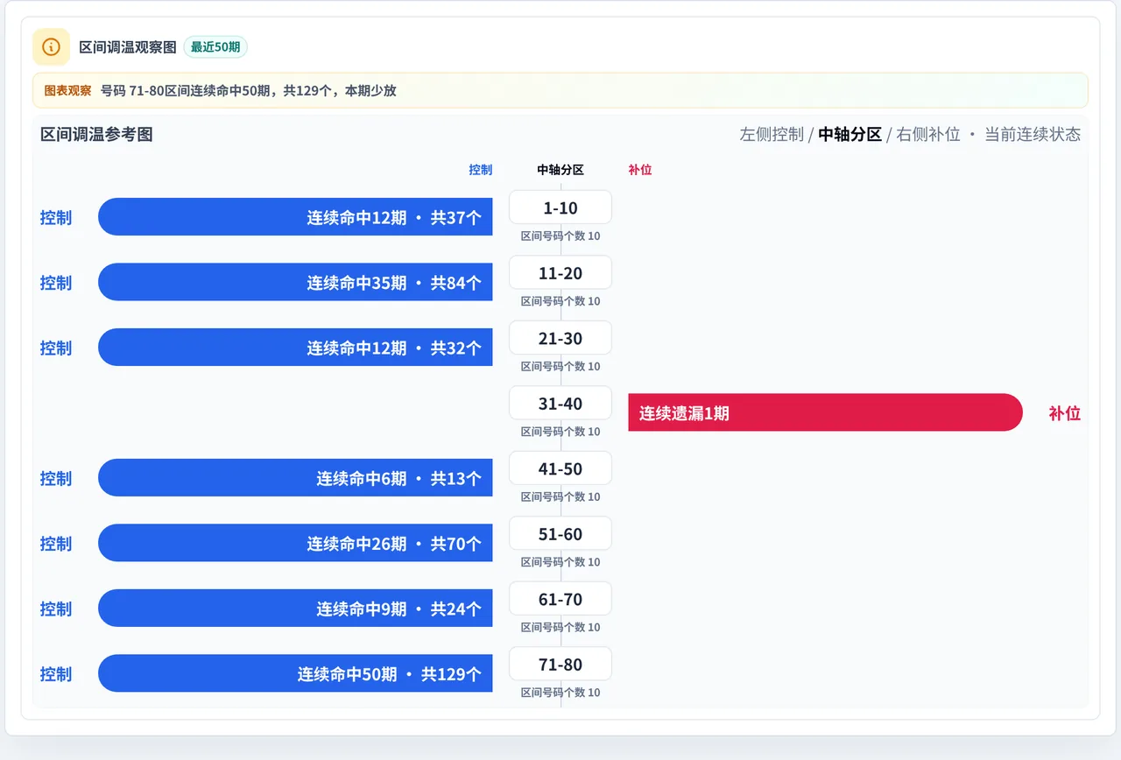1121x760 pixels.
Task: Select the 11-20 range box
Action: coord(560,273)
